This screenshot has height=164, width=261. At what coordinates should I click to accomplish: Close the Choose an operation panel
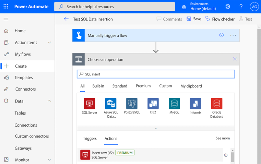(x=235, y=59)
